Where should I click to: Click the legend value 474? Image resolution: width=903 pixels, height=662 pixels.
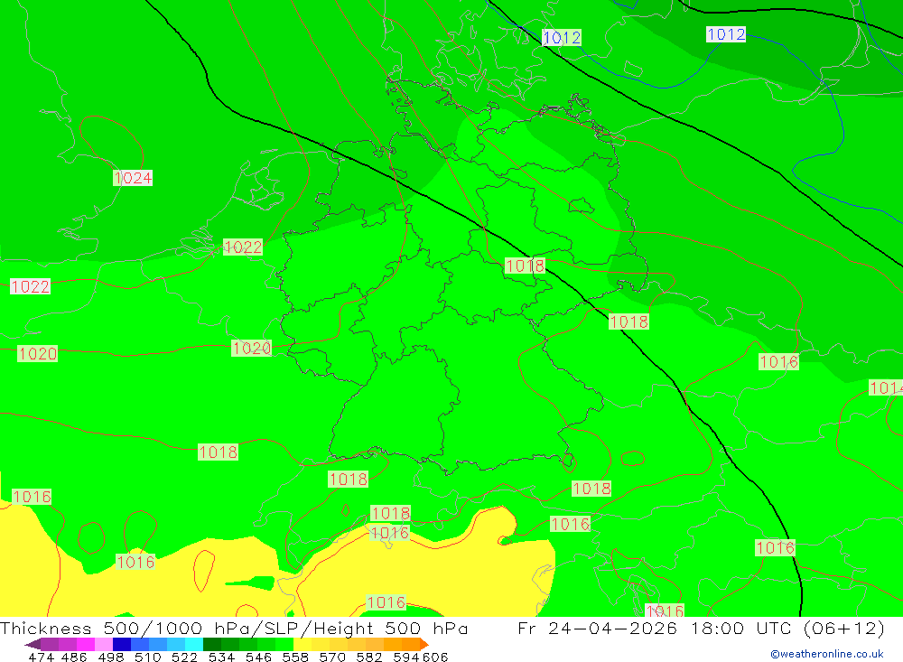[42, 657]
